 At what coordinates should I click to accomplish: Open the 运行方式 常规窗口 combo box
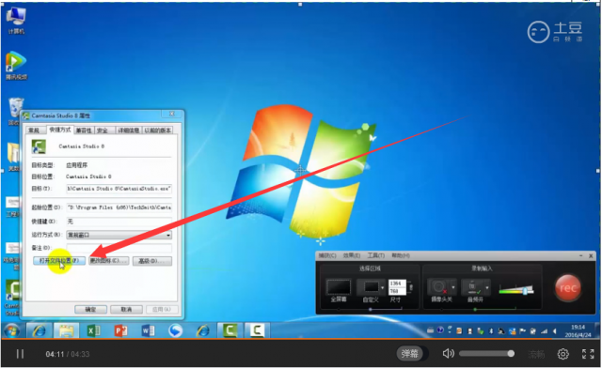point(119,235)
